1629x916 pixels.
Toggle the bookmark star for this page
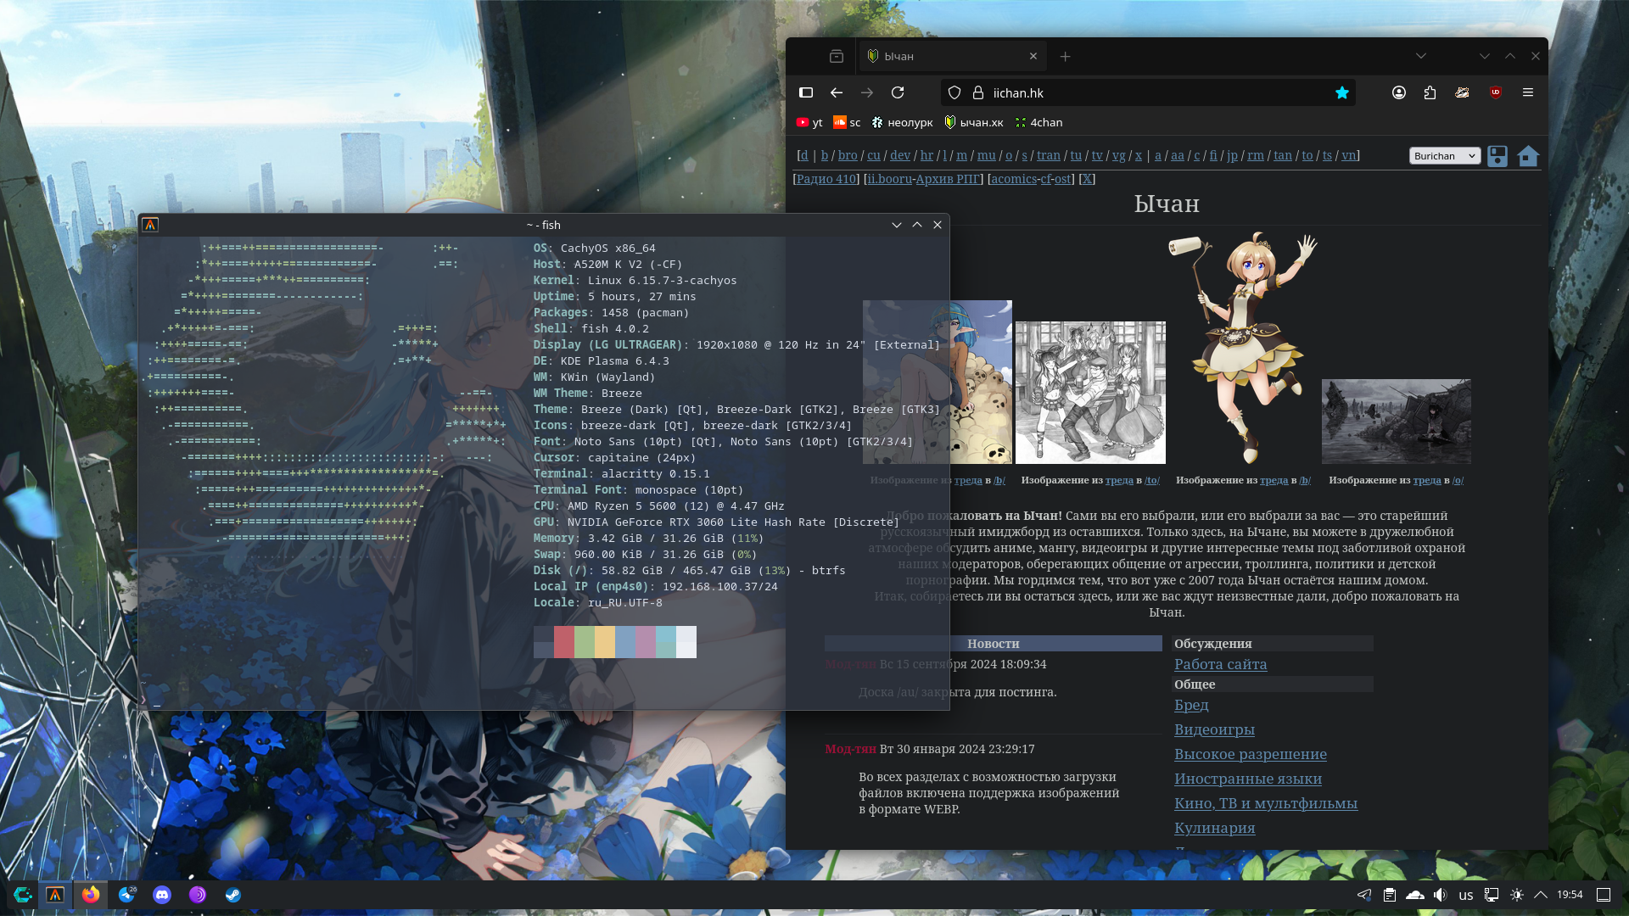coord(1342,92)
